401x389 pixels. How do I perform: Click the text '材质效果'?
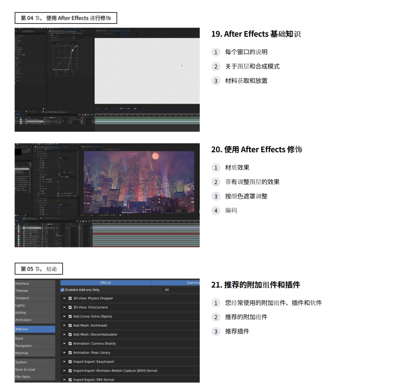point(237,167)
